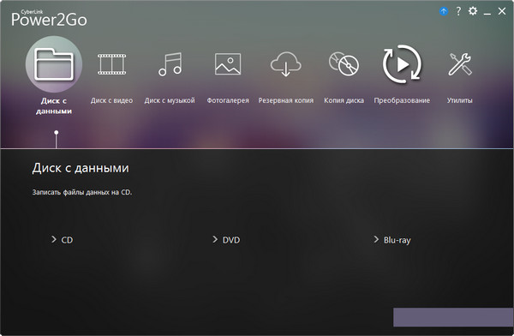514x336 pixels.
Task: Open the help question mark
Action: 458,11
